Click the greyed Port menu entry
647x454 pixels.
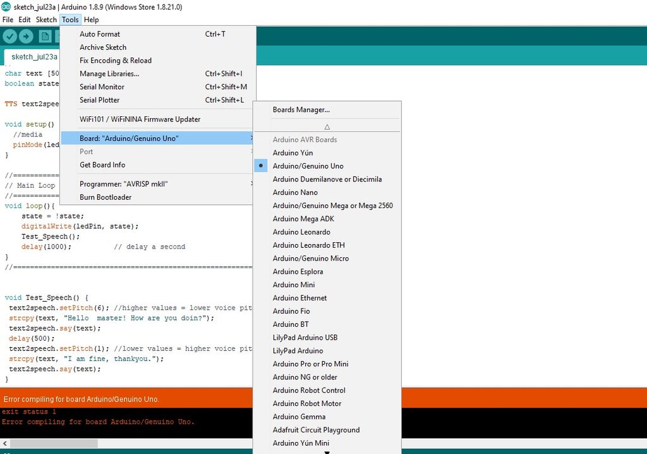(157, 151)
